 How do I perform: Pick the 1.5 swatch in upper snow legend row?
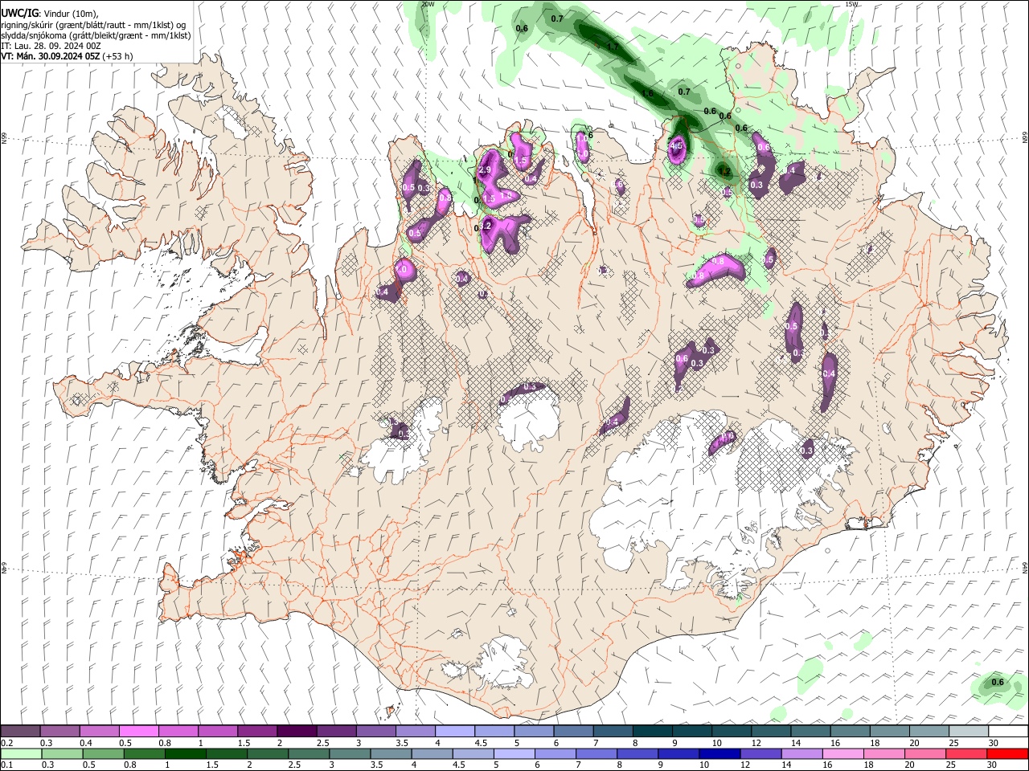point(256,732)
